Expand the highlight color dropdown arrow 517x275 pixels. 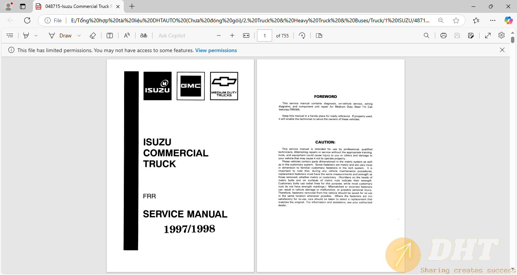point(36,36)
